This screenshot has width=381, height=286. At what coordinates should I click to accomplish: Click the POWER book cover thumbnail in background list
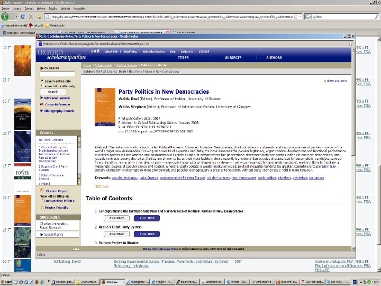point(23,179)
